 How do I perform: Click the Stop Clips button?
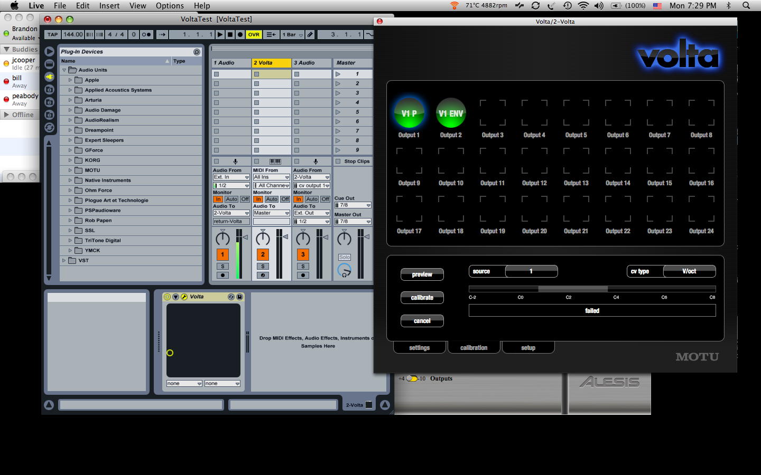[352, 161]
